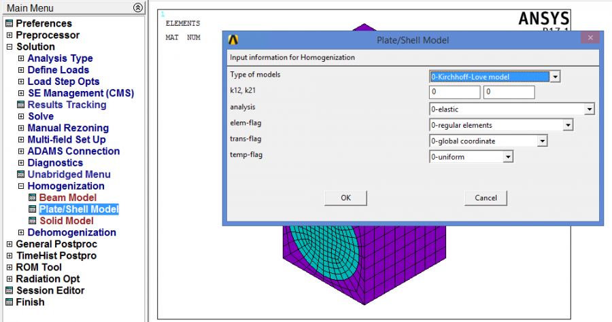The height and width of the screenshot is (322, 612).
Task: Expand the Multi-field Set Up node
Action: point(21,139)
